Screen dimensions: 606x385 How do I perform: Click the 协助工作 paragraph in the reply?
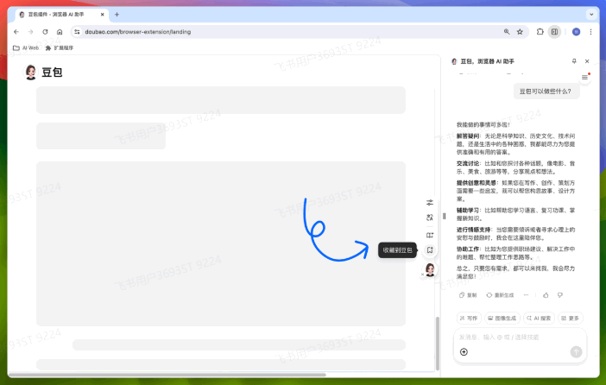point(515,253)
